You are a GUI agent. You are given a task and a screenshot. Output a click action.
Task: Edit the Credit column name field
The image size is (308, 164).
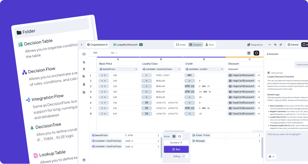(204, 64)
